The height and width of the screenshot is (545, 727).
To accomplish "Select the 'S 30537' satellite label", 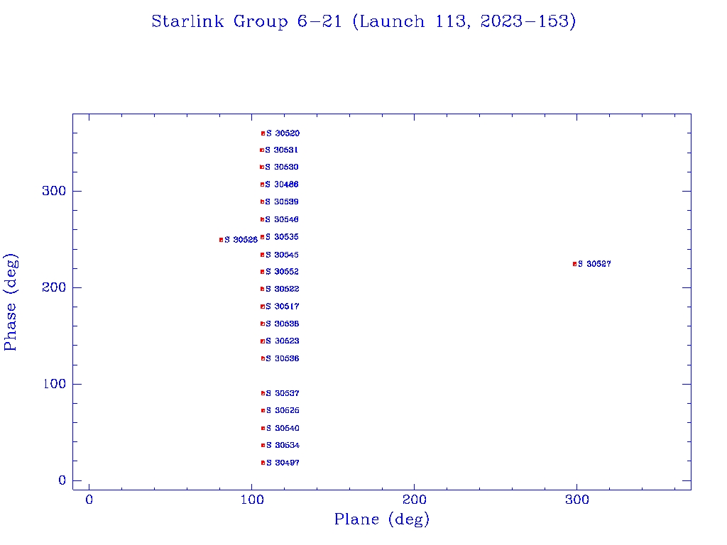I will click(x=283, y=393).
